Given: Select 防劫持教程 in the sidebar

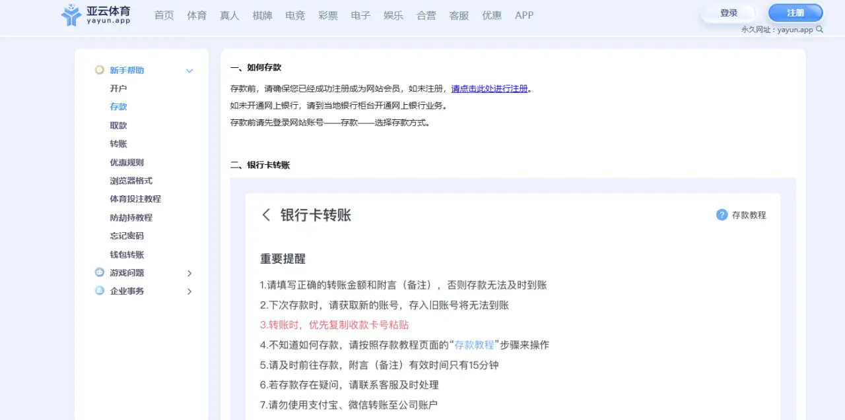Looking at the screenshot, I should [x=131, y=218].
